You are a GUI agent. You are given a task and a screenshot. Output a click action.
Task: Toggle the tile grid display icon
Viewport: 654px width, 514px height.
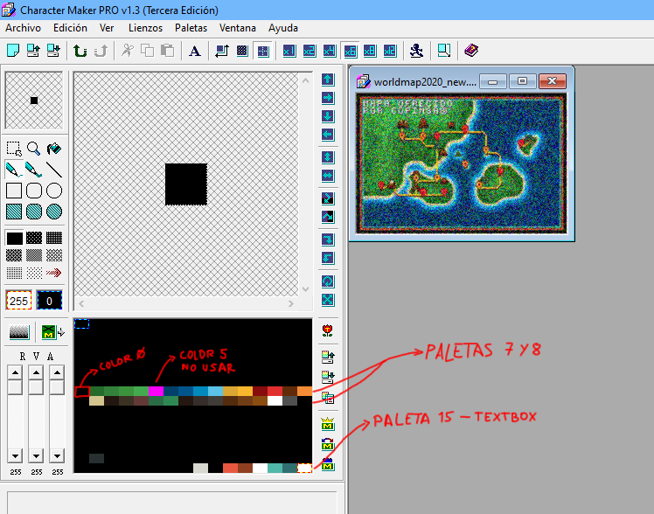tap(263, 51)
